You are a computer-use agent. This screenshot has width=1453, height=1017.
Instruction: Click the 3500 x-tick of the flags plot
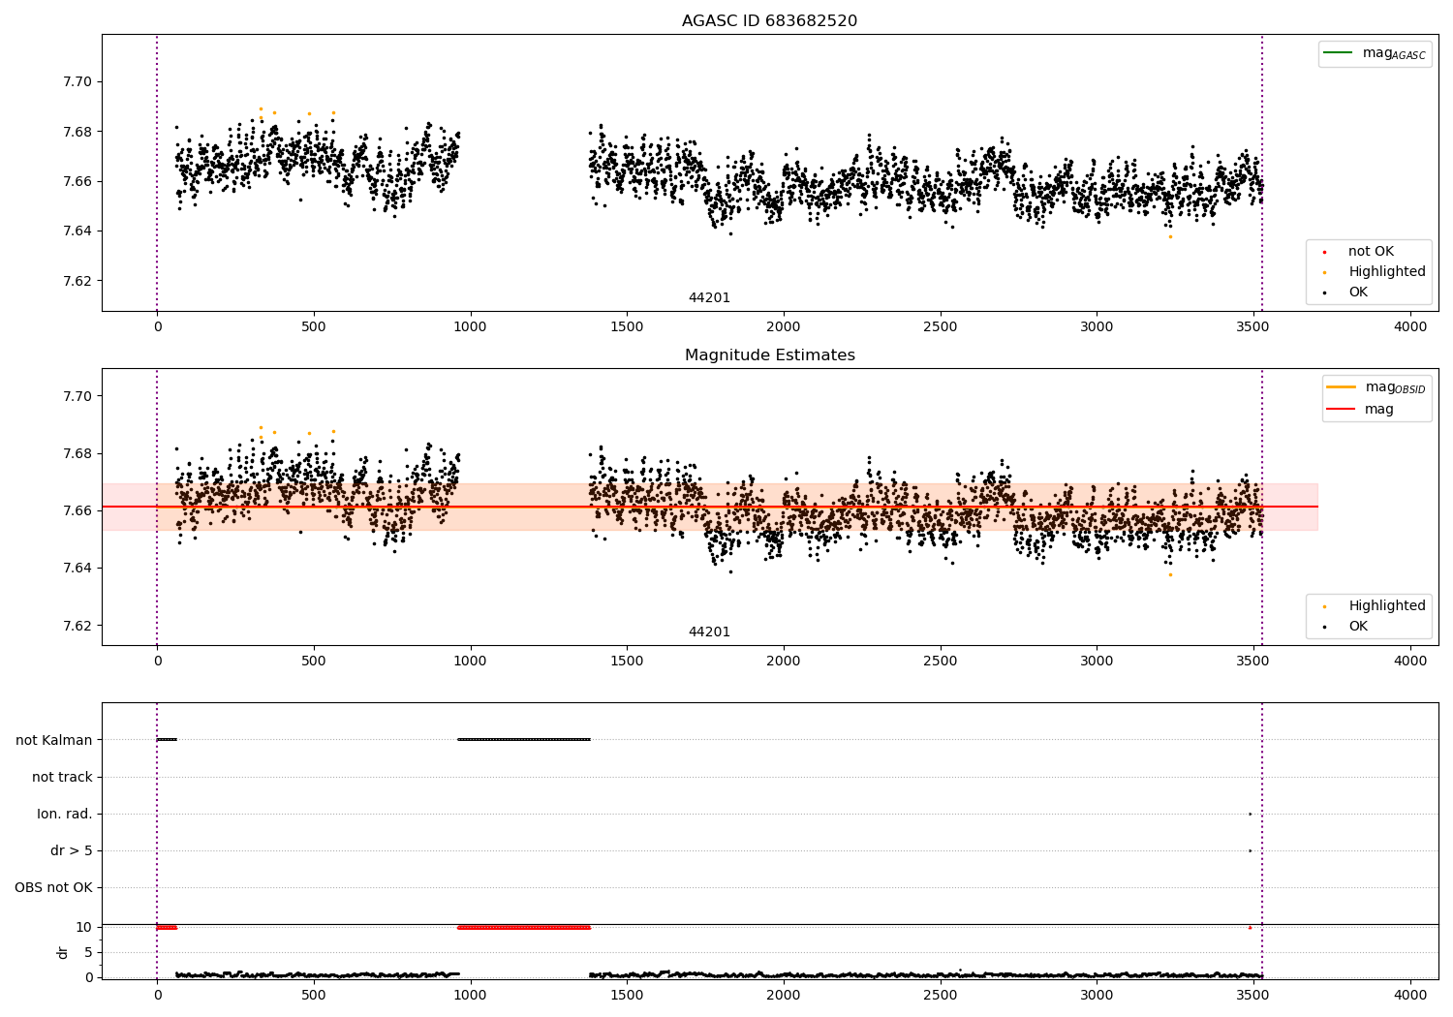(x=1252, y=995)
